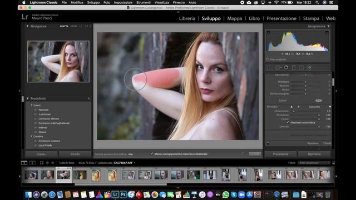Select brush B in Pennello row
356x200 pixels.
[298, 107]
